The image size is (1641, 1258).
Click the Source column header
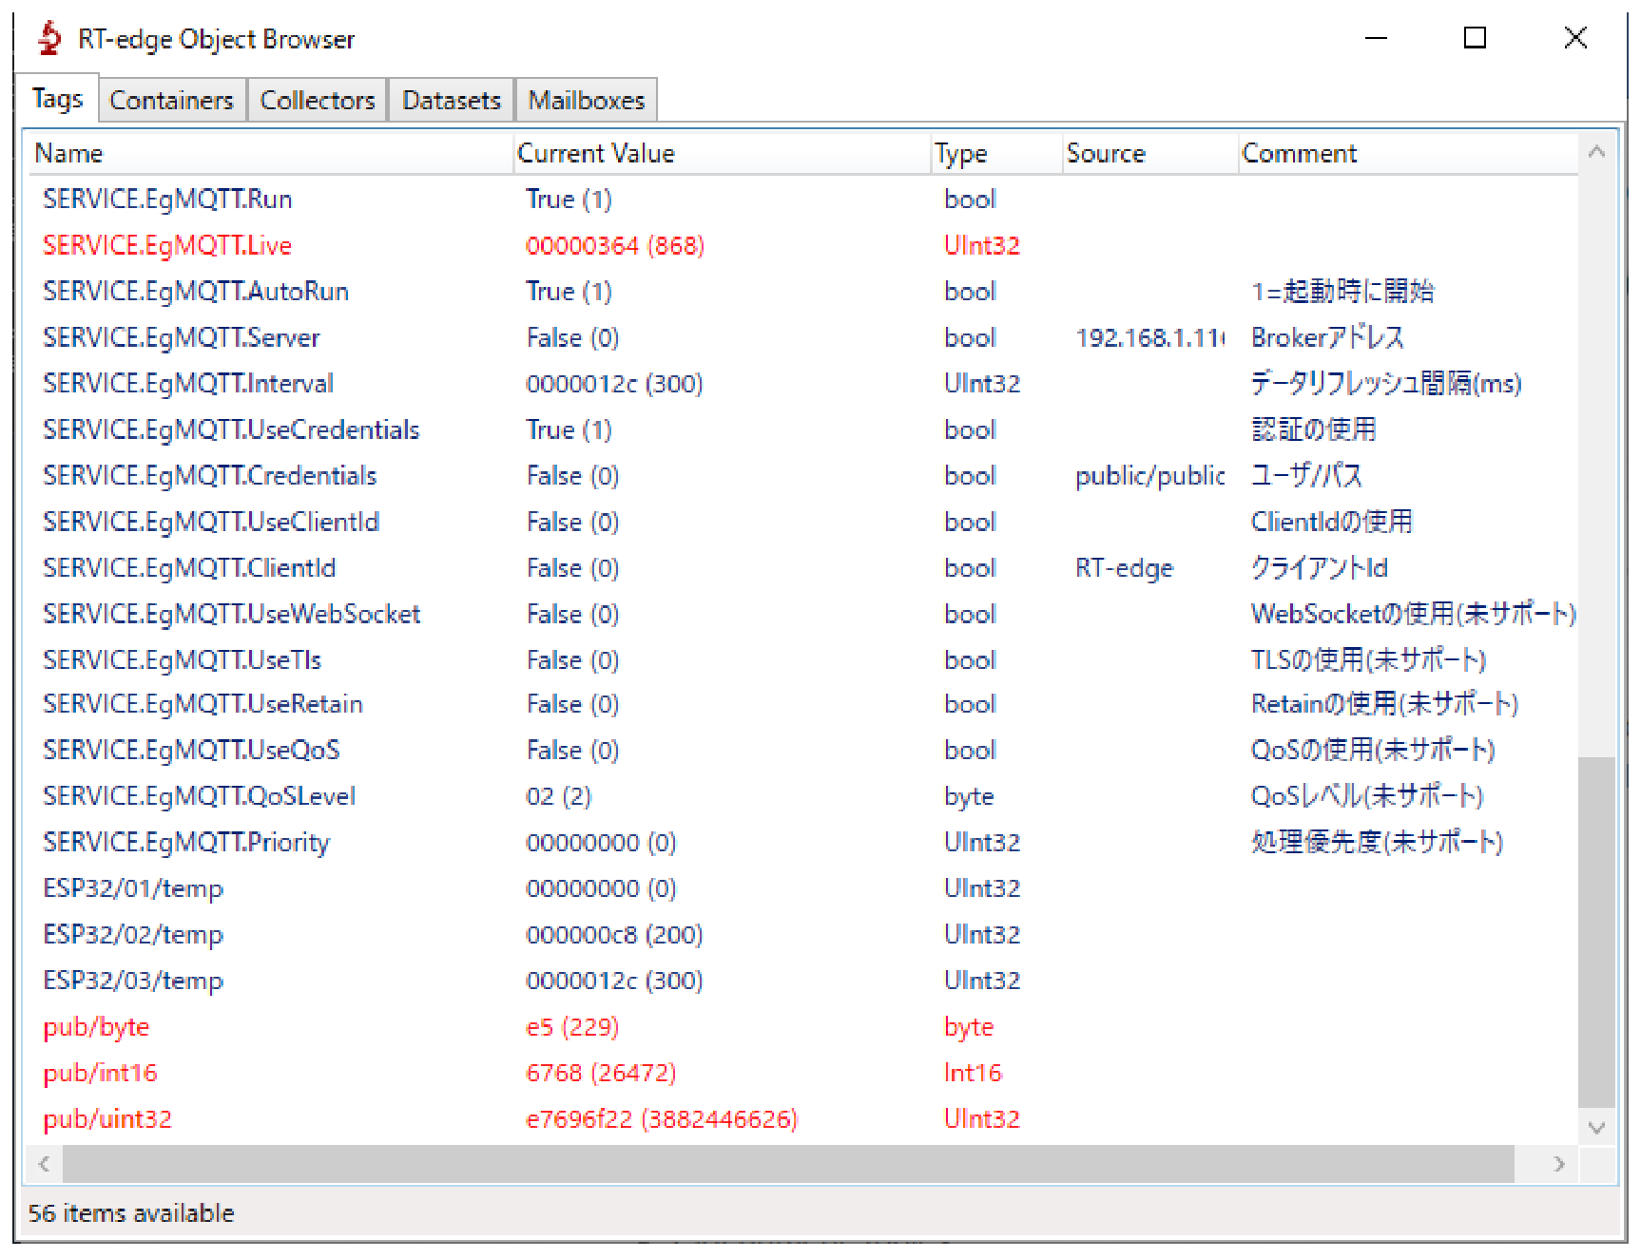(x=1150, y=153)
